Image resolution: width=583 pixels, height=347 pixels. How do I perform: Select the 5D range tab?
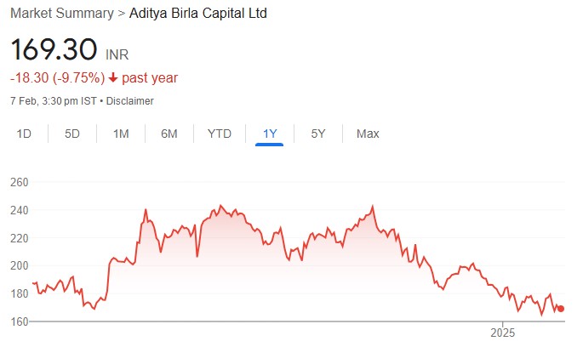point(72,134)
